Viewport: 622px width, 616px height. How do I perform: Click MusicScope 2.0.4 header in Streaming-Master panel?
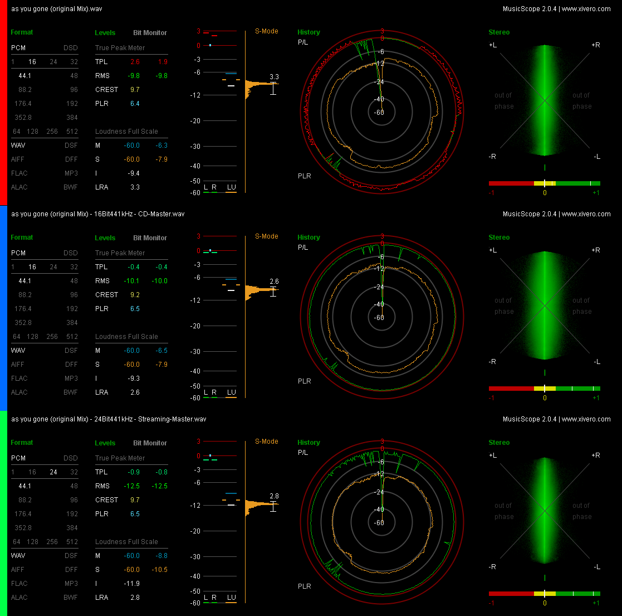click(x=556, y=419)
